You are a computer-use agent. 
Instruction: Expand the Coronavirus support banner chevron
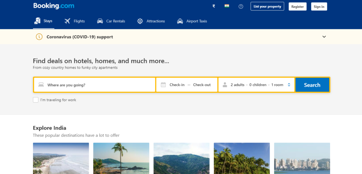(x=324, y=36)
